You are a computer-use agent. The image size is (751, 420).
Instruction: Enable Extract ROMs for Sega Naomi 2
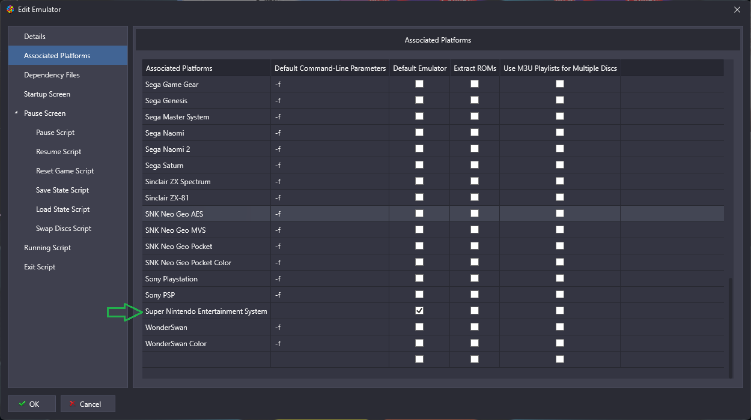(475, 149)
